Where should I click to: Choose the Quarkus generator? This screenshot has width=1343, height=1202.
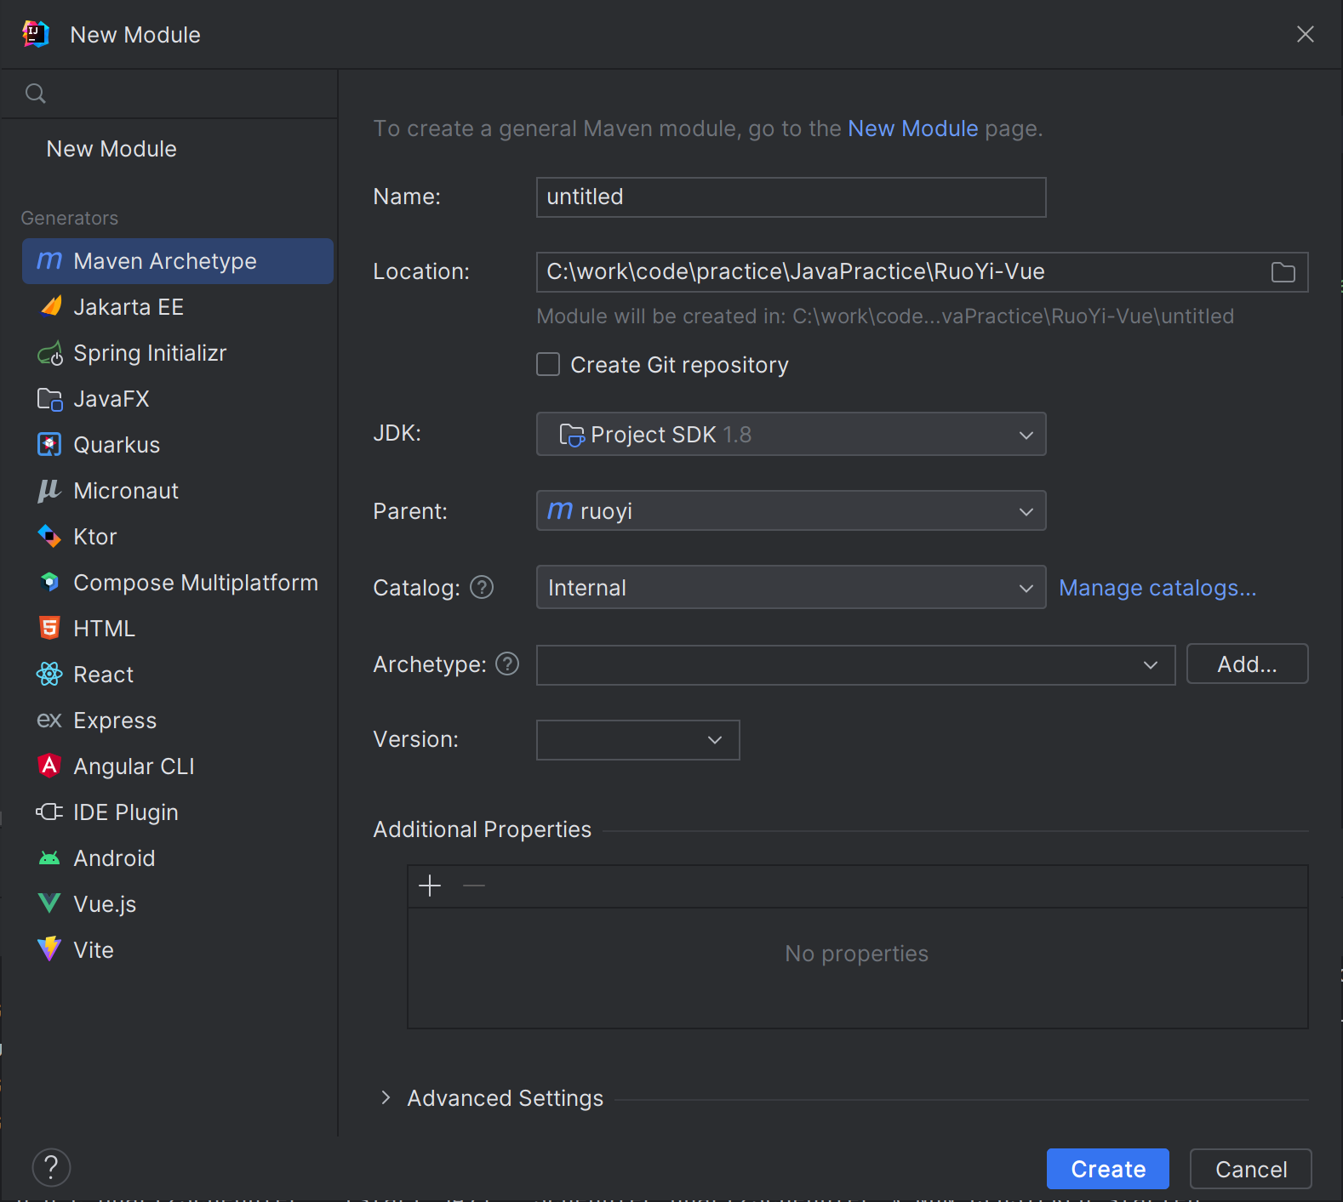coord(117,445)
